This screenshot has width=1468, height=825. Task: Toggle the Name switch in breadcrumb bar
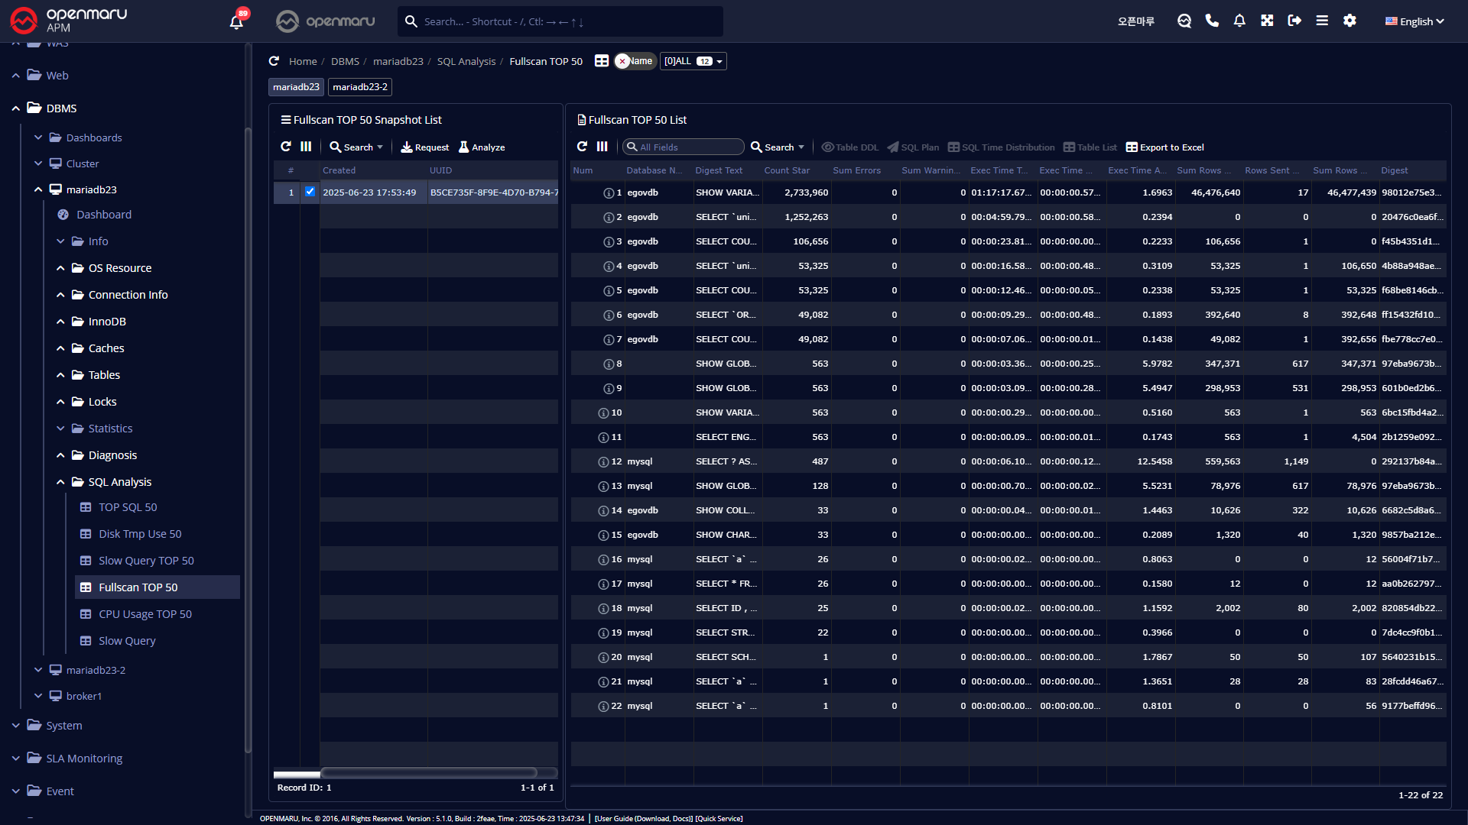pos(635,61)
